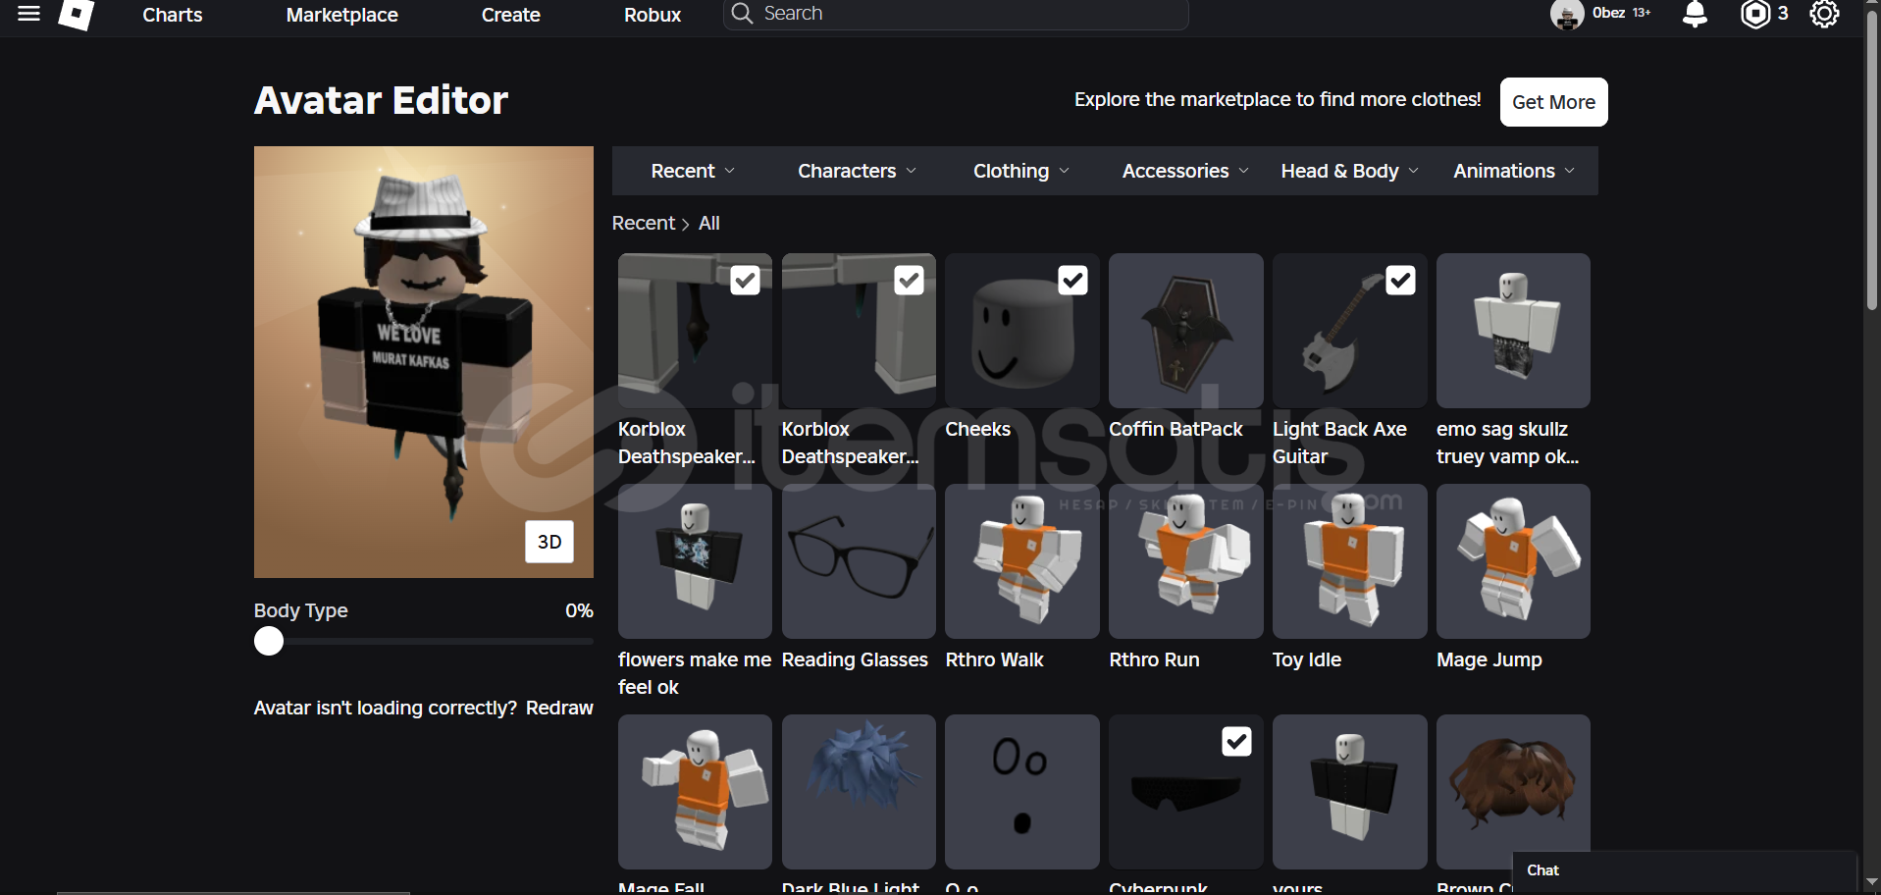
Task: Click the avatar preview image
Action: pos(424,362)
